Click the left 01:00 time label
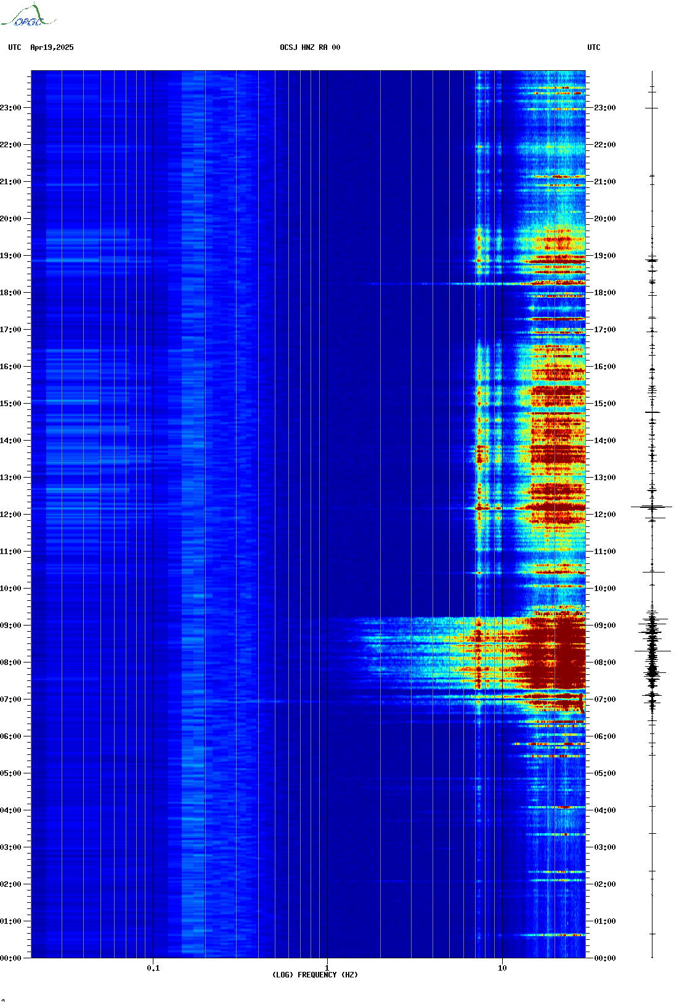 coord(10,921)
